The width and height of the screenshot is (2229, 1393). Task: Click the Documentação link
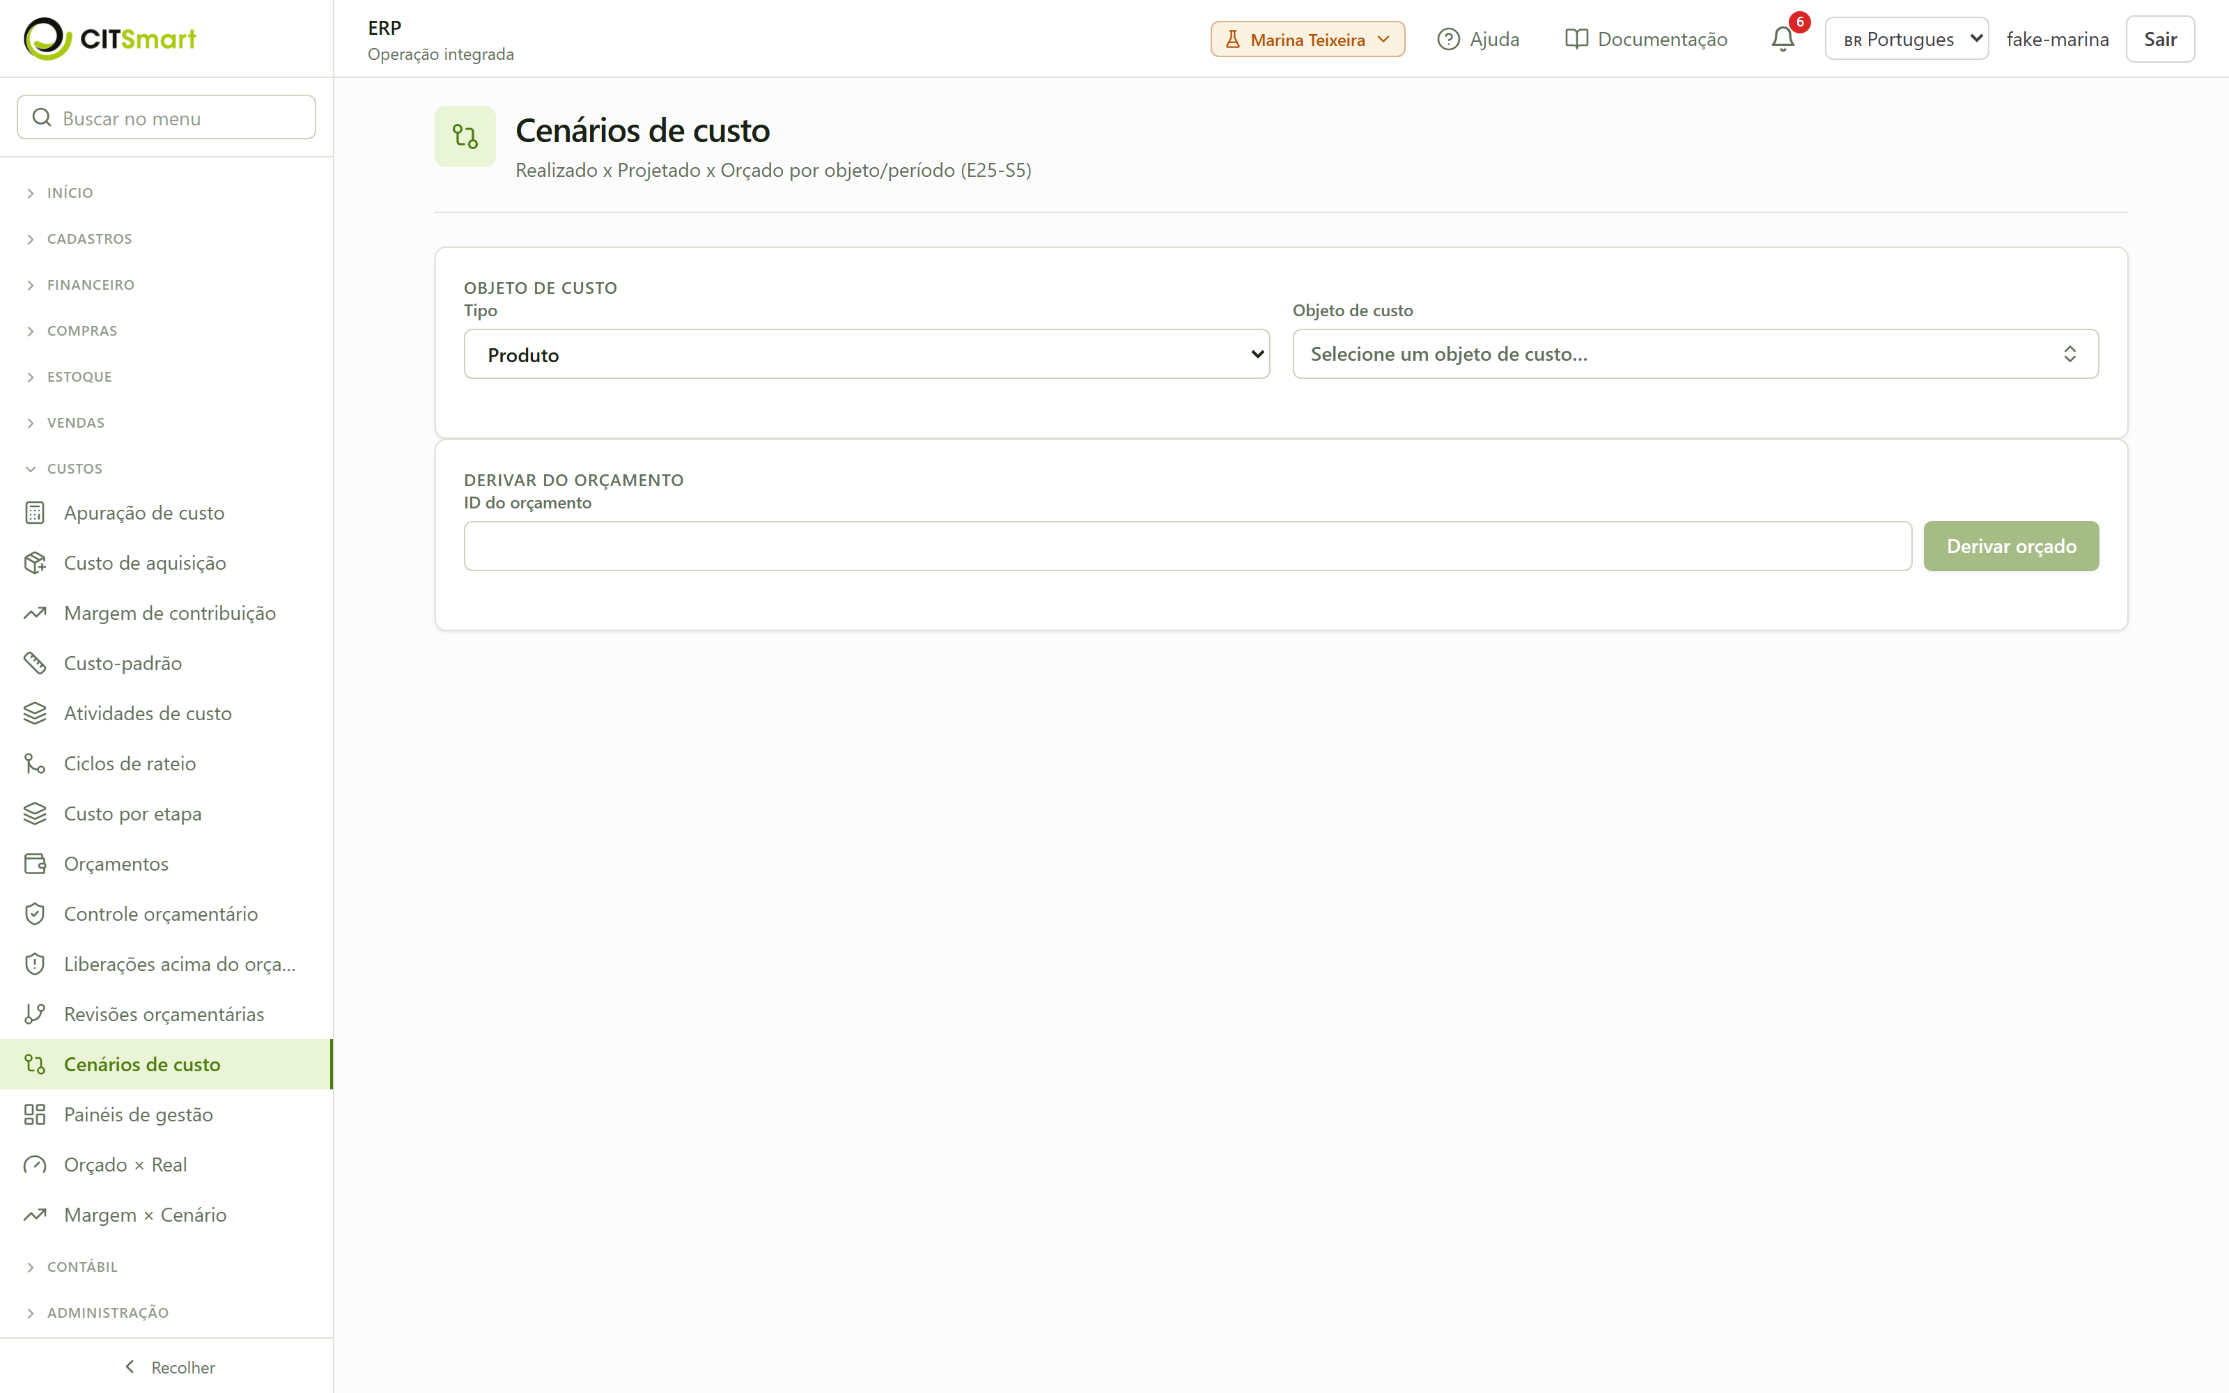pyautogui.click(x=1645, y=39)
